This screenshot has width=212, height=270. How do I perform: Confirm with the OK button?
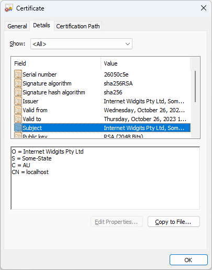[188, 260]
